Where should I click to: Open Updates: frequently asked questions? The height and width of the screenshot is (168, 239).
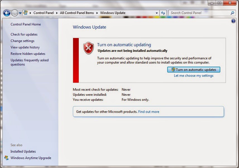pos(30,62)
